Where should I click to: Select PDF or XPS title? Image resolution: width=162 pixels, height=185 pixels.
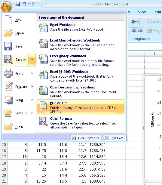[x=59, y=103]
